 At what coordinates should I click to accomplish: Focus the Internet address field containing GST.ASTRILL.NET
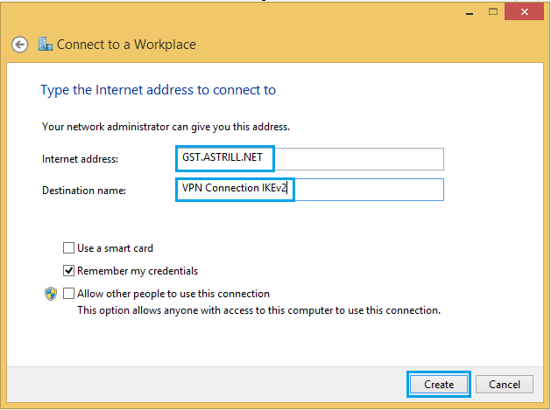(309, 159)
